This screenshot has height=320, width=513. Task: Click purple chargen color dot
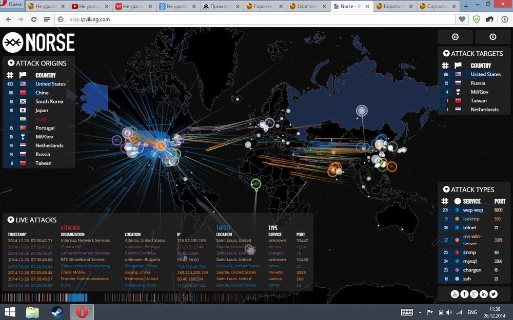pyautogui.click(x=457, y=270)
